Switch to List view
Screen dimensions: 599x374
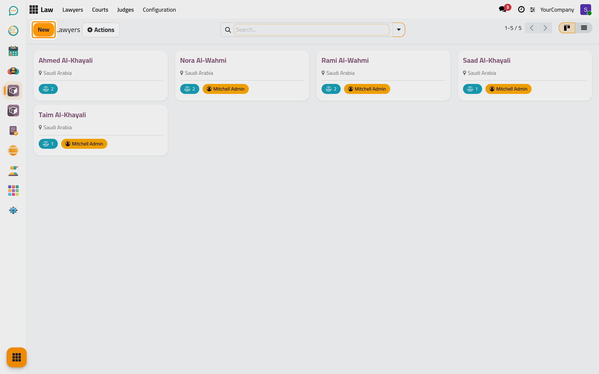pos(584,28)
